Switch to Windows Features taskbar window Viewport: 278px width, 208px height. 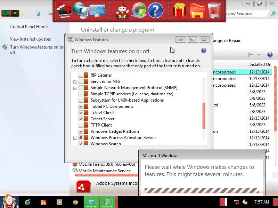pos(107,202)
